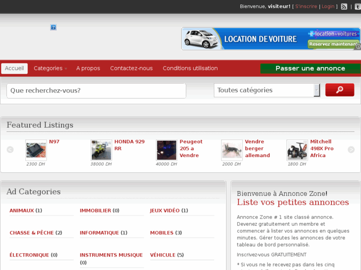361x270 pixels.
Task: Click the ad info icon on banner
Action: [x=358, y=47]
